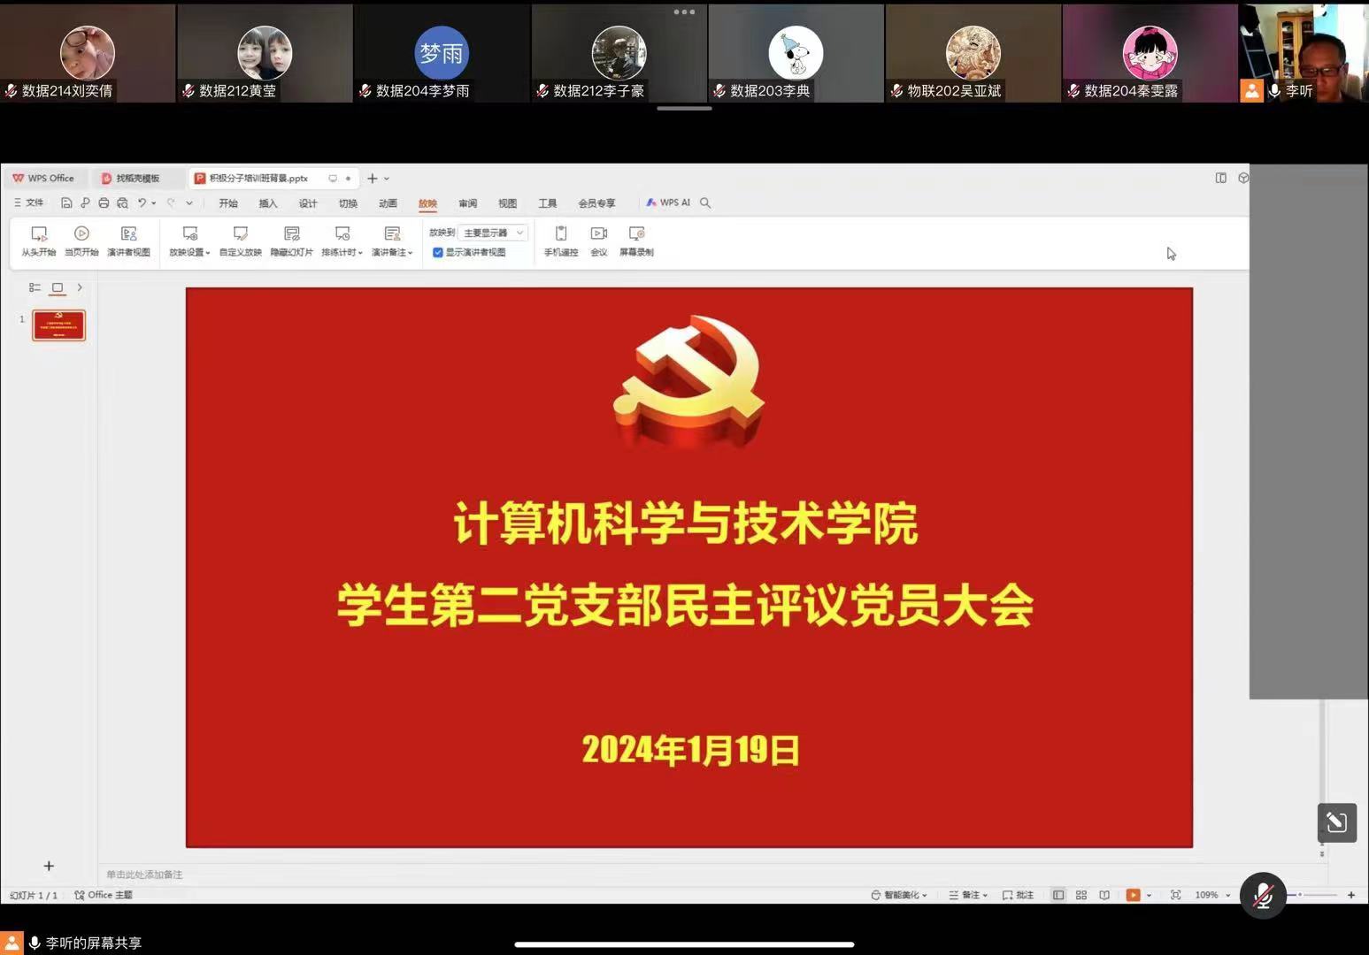1369x955 pixels.
Task: Open 手机遥控 phone remote control
Action: 560,239
